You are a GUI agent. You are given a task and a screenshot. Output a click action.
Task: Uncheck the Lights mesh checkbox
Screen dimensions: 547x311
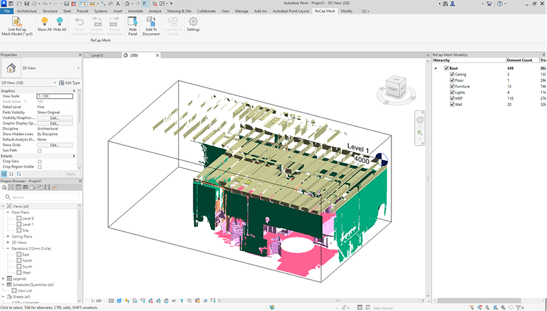click(452, 92)
